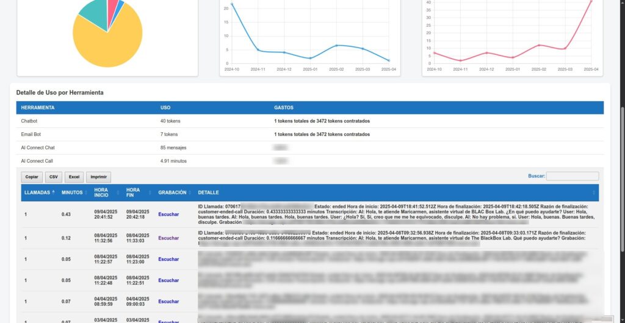This screenshot has width=625, height=323.
Task: Sort by HORA INICIO column header
Action: tap(107, 193)
